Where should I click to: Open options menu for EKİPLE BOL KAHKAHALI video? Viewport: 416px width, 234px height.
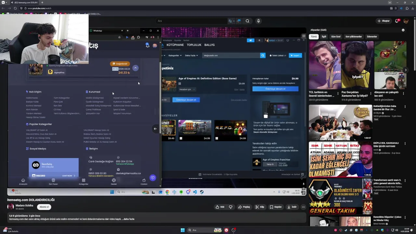(405, 143)
